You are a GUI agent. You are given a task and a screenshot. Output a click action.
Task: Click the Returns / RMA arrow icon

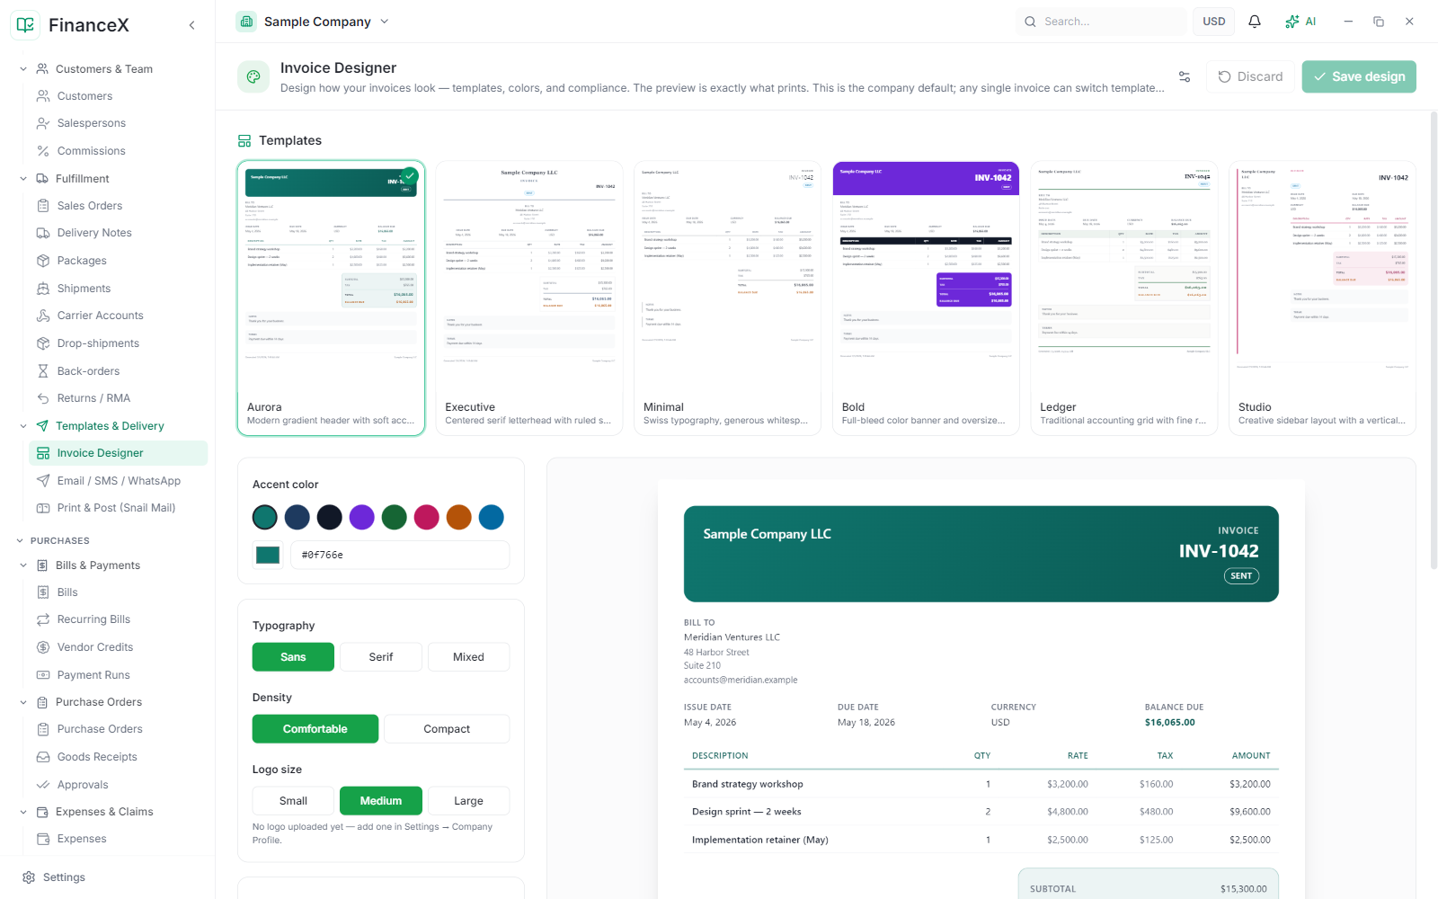(x=43, y=398)
